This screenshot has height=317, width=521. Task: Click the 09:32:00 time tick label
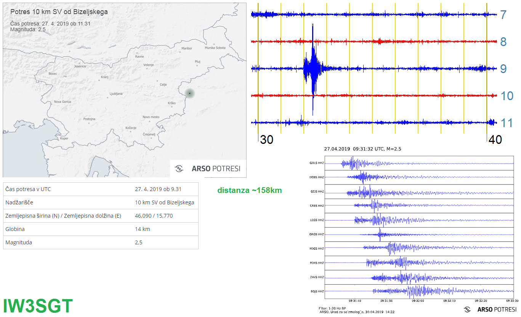point(418,301)
